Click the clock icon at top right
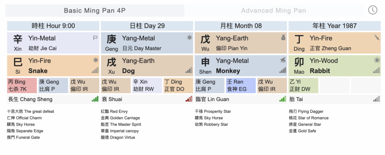The height and width of the screenshot is (155, 385). (373, 10)
